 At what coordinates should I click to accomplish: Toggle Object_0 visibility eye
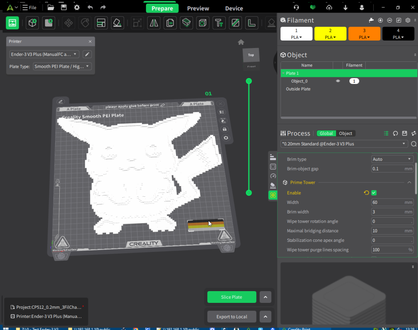[x=338, y=81]
